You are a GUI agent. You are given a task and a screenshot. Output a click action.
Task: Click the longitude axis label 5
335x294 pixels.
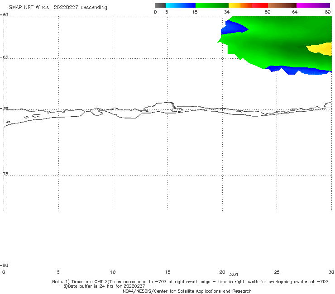tap(58, 272)
